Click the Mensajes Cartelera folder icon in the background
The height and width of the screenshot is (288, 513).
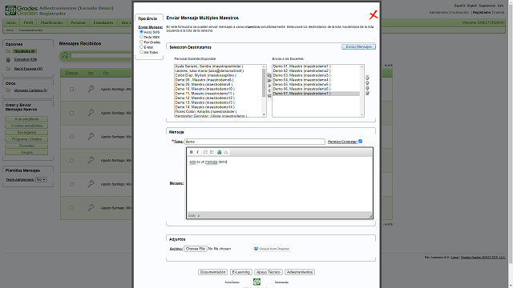pos(8,90)
